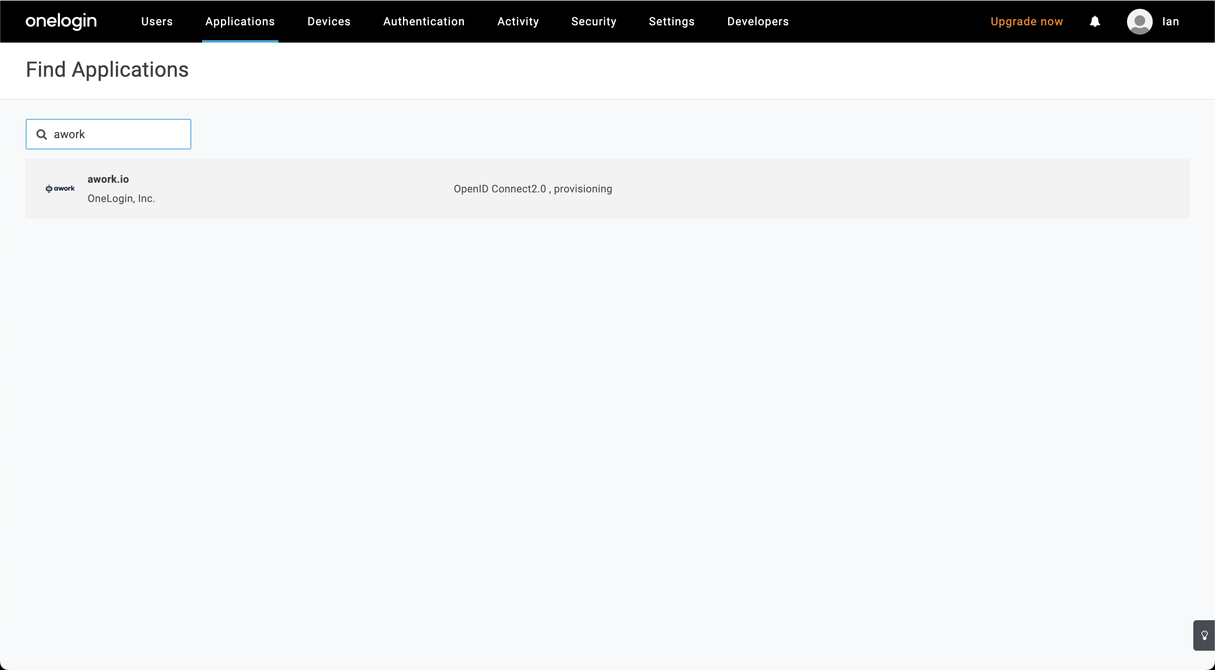Open the notifications bell
The height and width of the screenshot is (670, 1215).
pos(1095,22)
